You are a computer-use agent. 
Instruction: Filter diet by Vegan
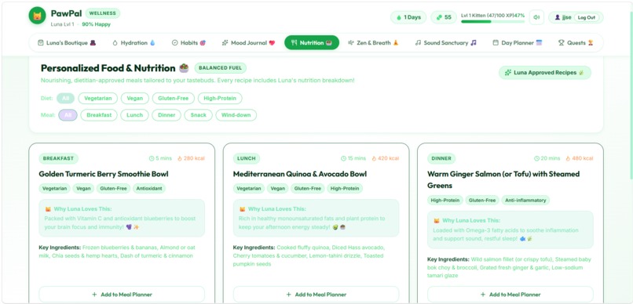tap(135, 98)
